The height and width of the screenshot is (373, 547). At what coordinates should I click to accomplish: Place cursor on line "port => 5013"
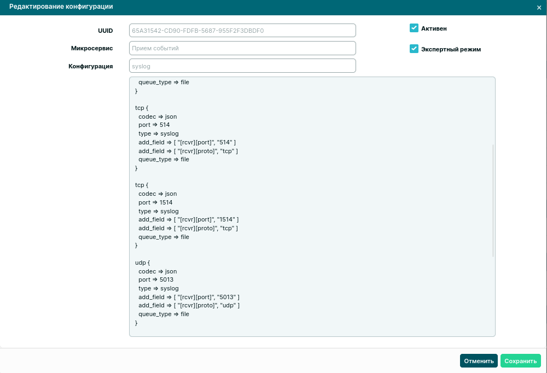[x=156, y=279]
